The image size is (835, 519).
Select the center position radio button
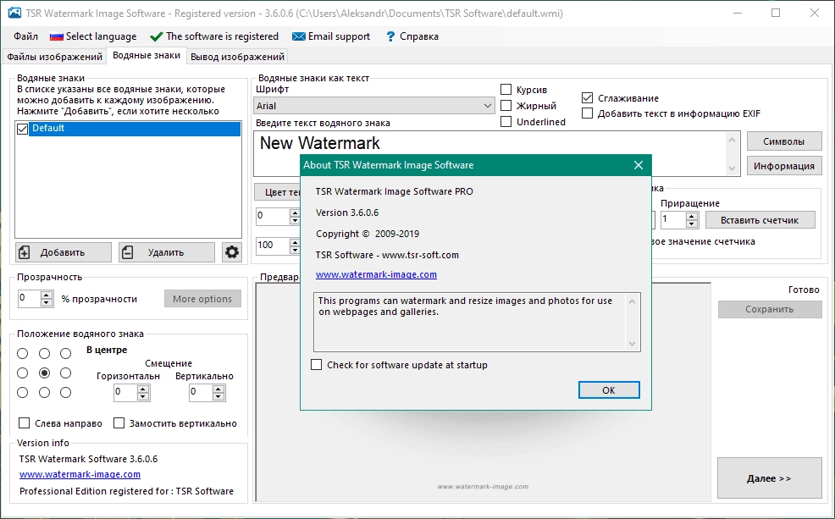pos(44,373)
